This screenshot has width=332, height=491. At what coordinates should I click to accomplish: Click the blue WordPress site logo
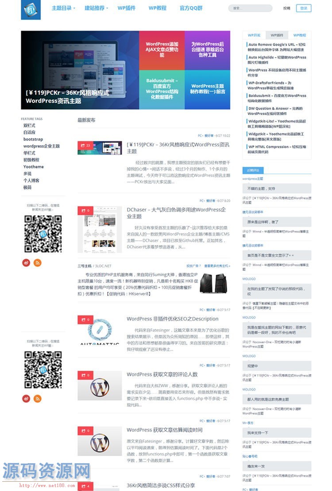pyautogui.click(x=31, y=10)
